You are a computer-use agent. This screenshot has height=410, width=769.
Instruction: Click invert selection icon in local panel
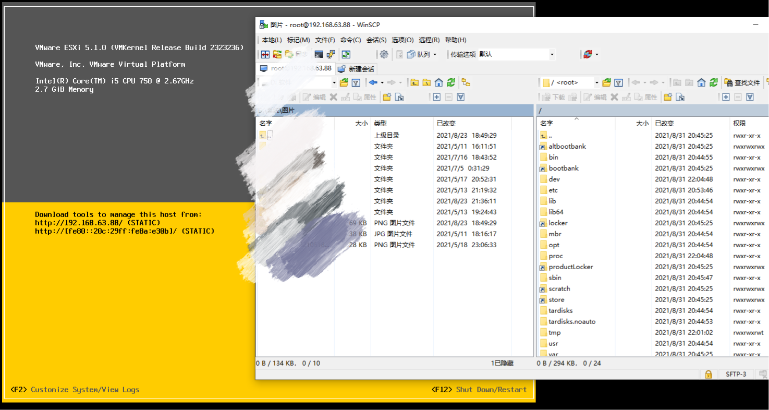pyautogui.click(x=461, y=97)
